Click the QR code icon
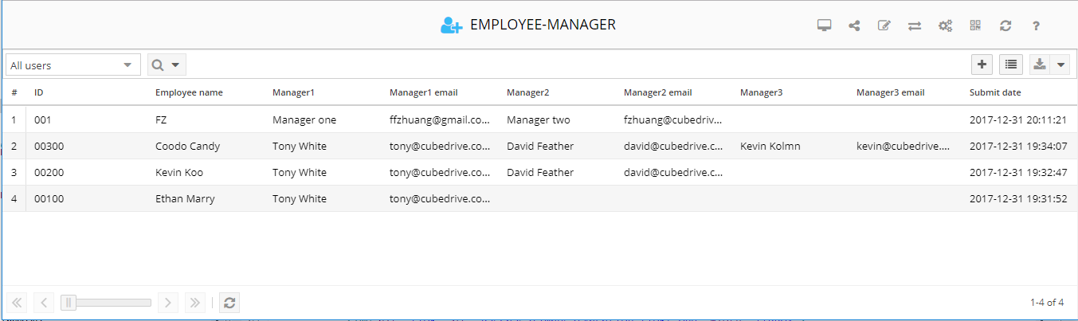Screen dimensions: 1078x321 click(975, 25)
